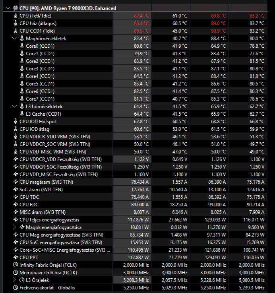Screen dimensions: 275x293
Task: Click the 0.012 W minimum core power value
Action: [179, 227]
